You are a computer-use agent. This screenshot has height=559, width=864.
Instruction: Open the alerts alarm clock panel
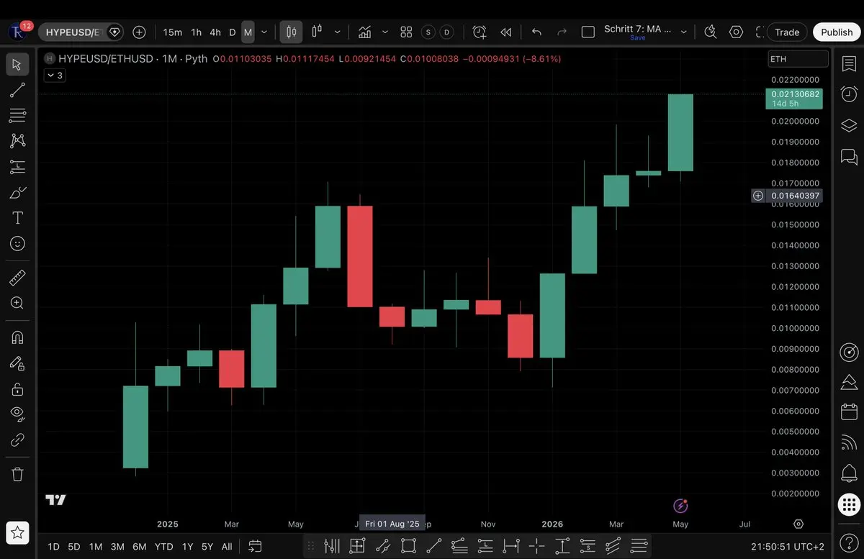pos(849,94)
